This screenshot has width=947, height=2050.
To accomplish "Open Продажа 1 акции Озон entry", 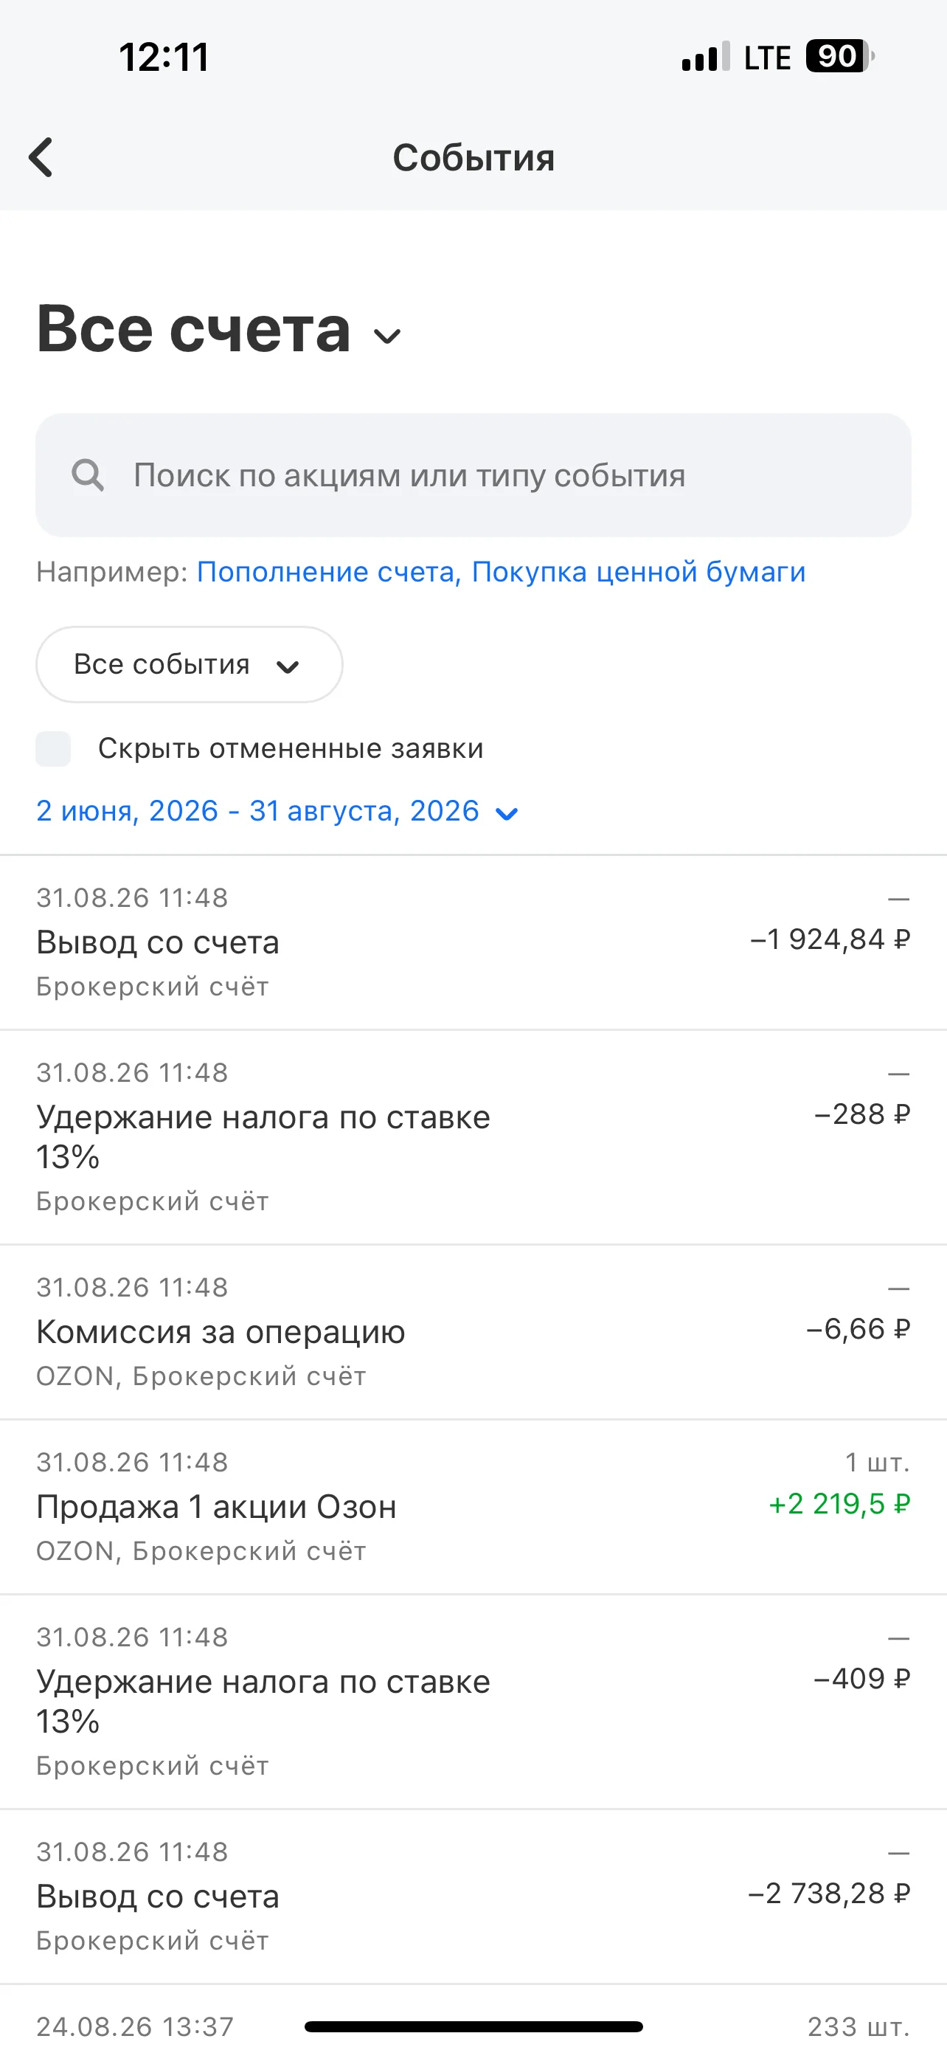I will (x=473, y=1508).
